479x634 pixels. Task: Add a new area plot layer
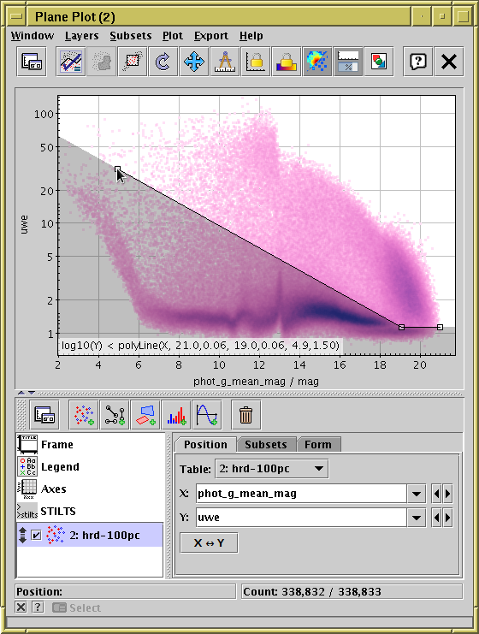coord(145,415)
